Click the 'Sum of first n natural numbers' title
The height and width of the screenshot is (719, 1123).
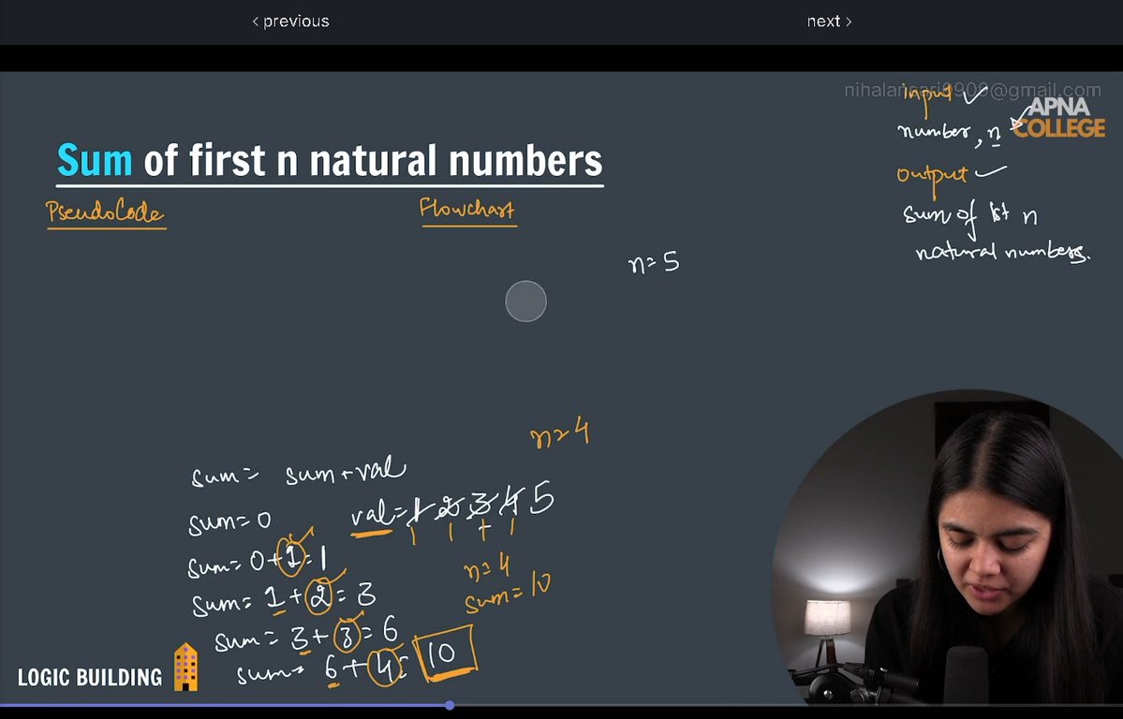330,160
